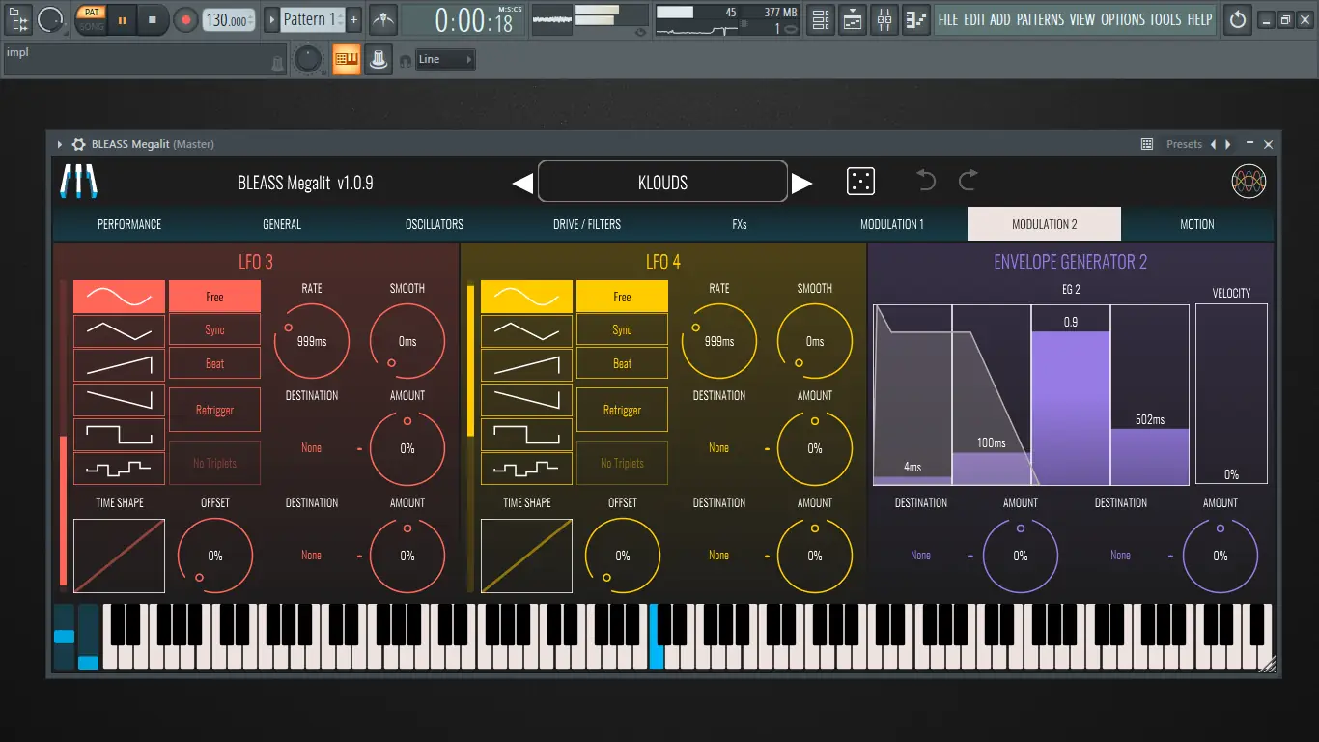Open the HELP menu

tap(1199, 19)
